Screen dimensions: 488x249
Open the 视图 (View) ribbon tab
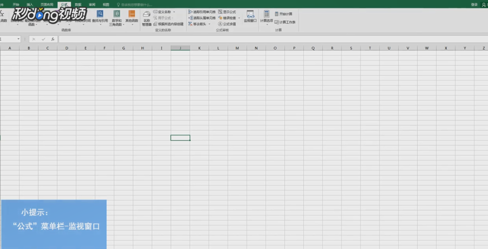pos(106,4)
